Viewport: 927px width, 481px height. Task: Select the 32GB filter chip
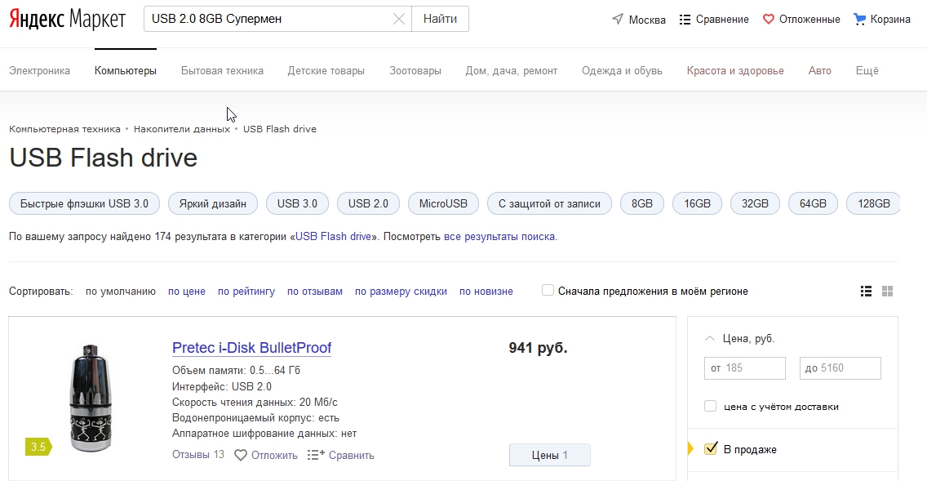[755, 203]
